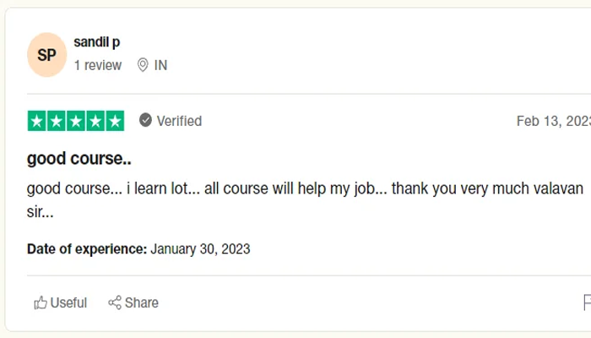The height and width of the screenshot is (338, 591).
Task: Click the Verified label text
Action: pos(179,121)
